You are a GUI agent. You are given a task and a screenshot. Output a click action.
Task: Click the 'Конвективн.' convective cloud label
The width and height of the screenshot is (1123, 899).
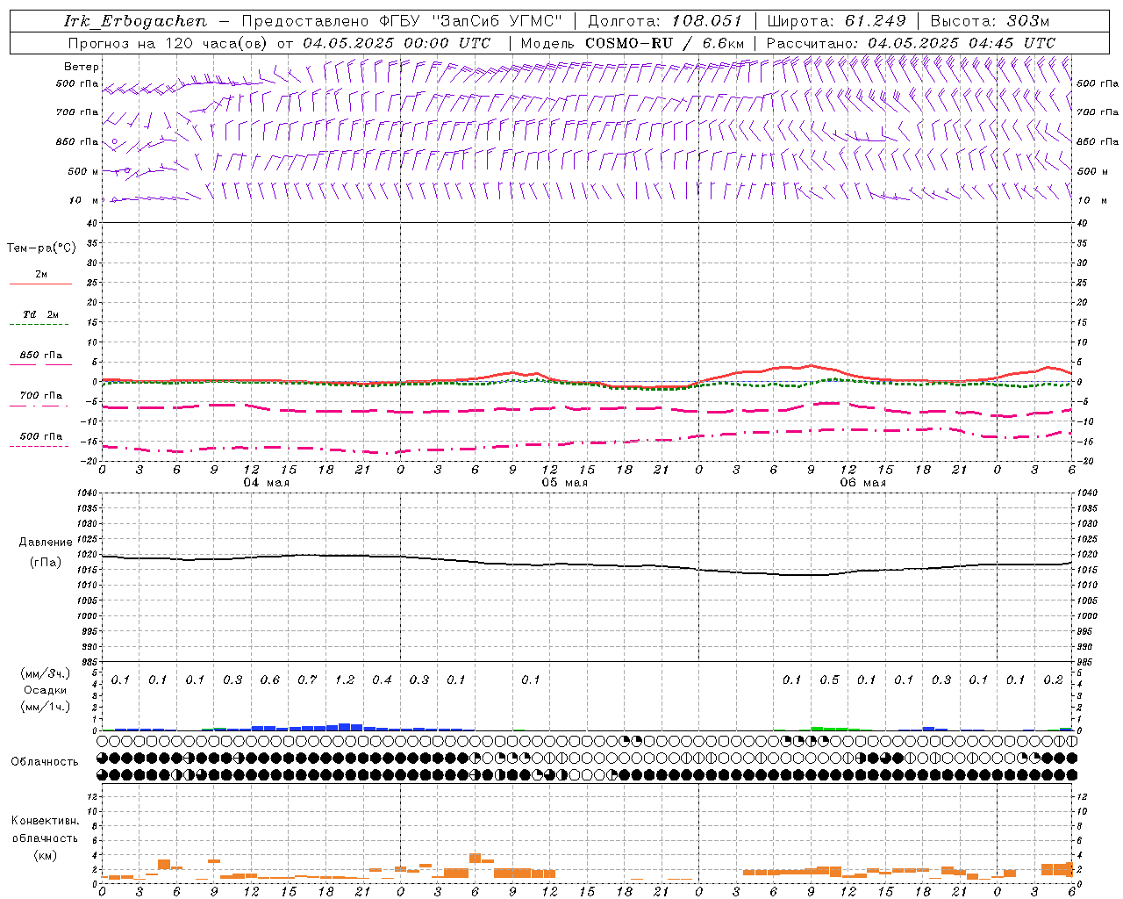tap(46, 821)
